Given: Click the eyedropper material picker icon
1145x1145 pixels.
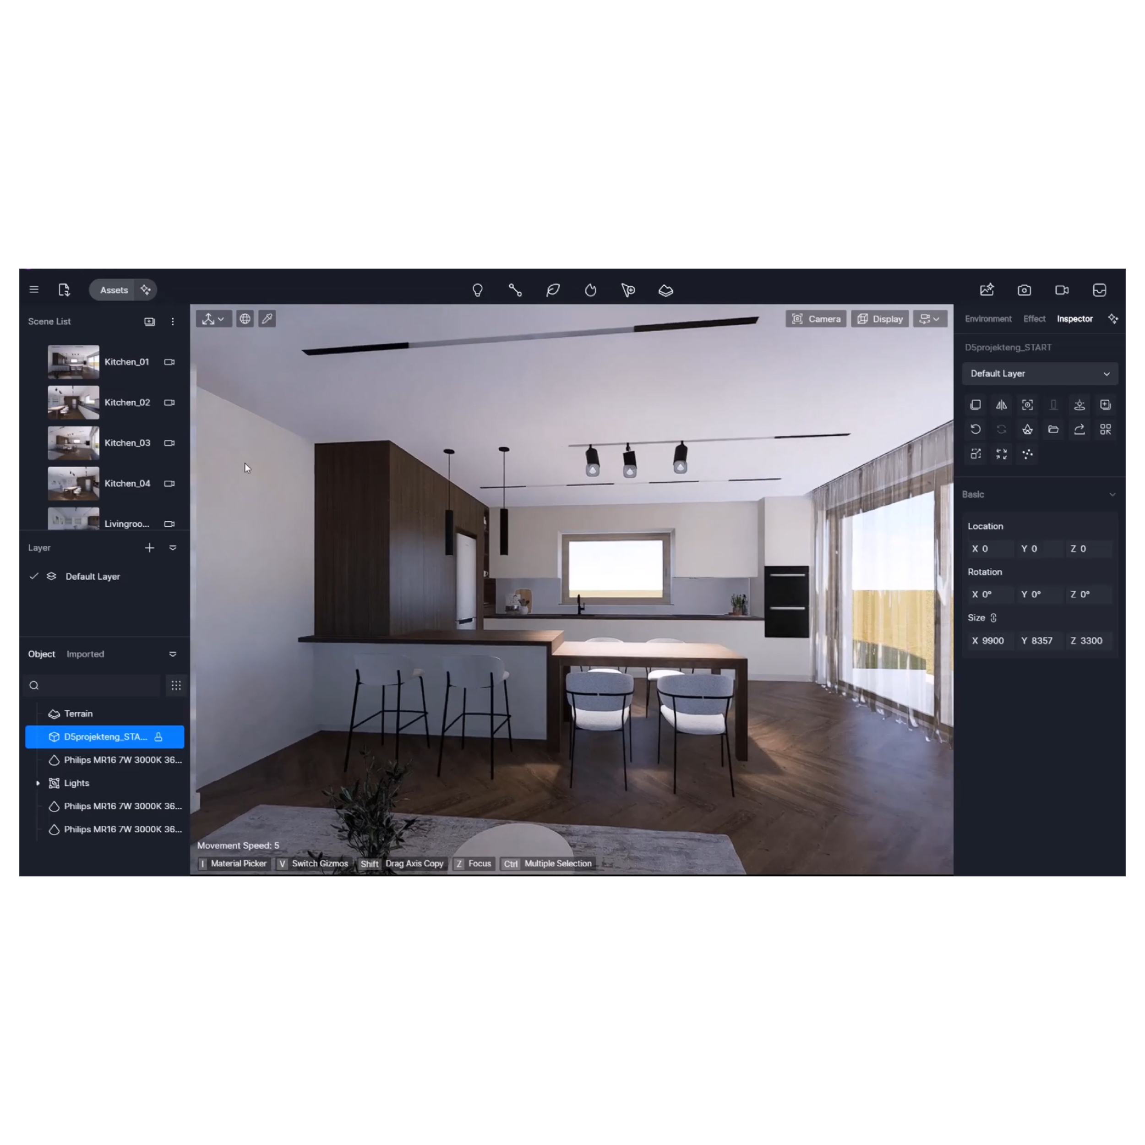Looking at the screenshot, I should coord(267,319).
